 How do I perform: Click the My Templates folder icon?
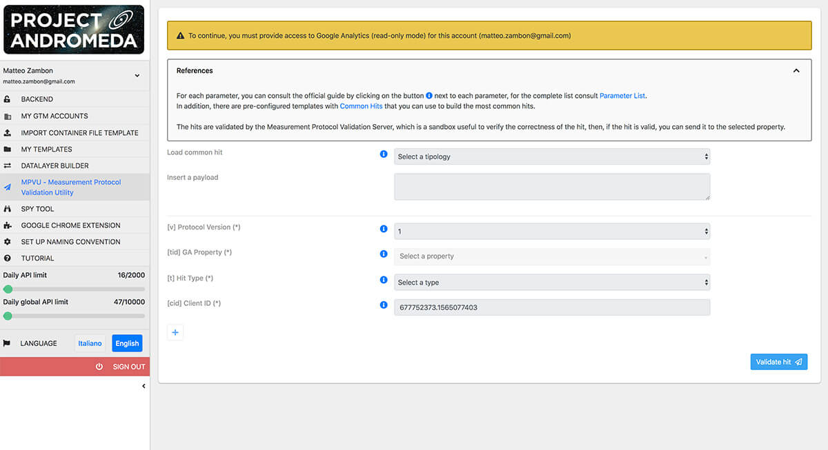click(x=7, y=149)
